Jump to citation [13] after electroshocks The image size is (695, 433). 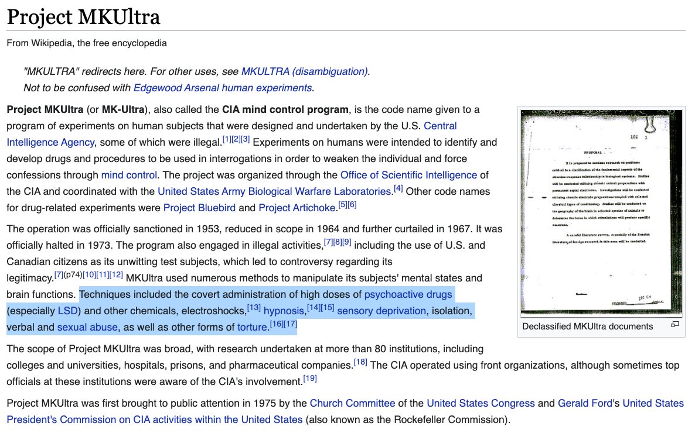pos(254,308)
